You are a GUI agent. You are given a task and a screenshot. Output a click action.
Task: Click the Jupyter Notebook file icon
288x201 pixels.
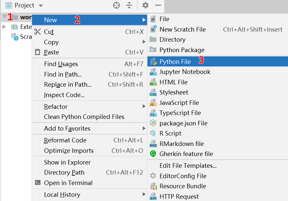tap(153, 72)
